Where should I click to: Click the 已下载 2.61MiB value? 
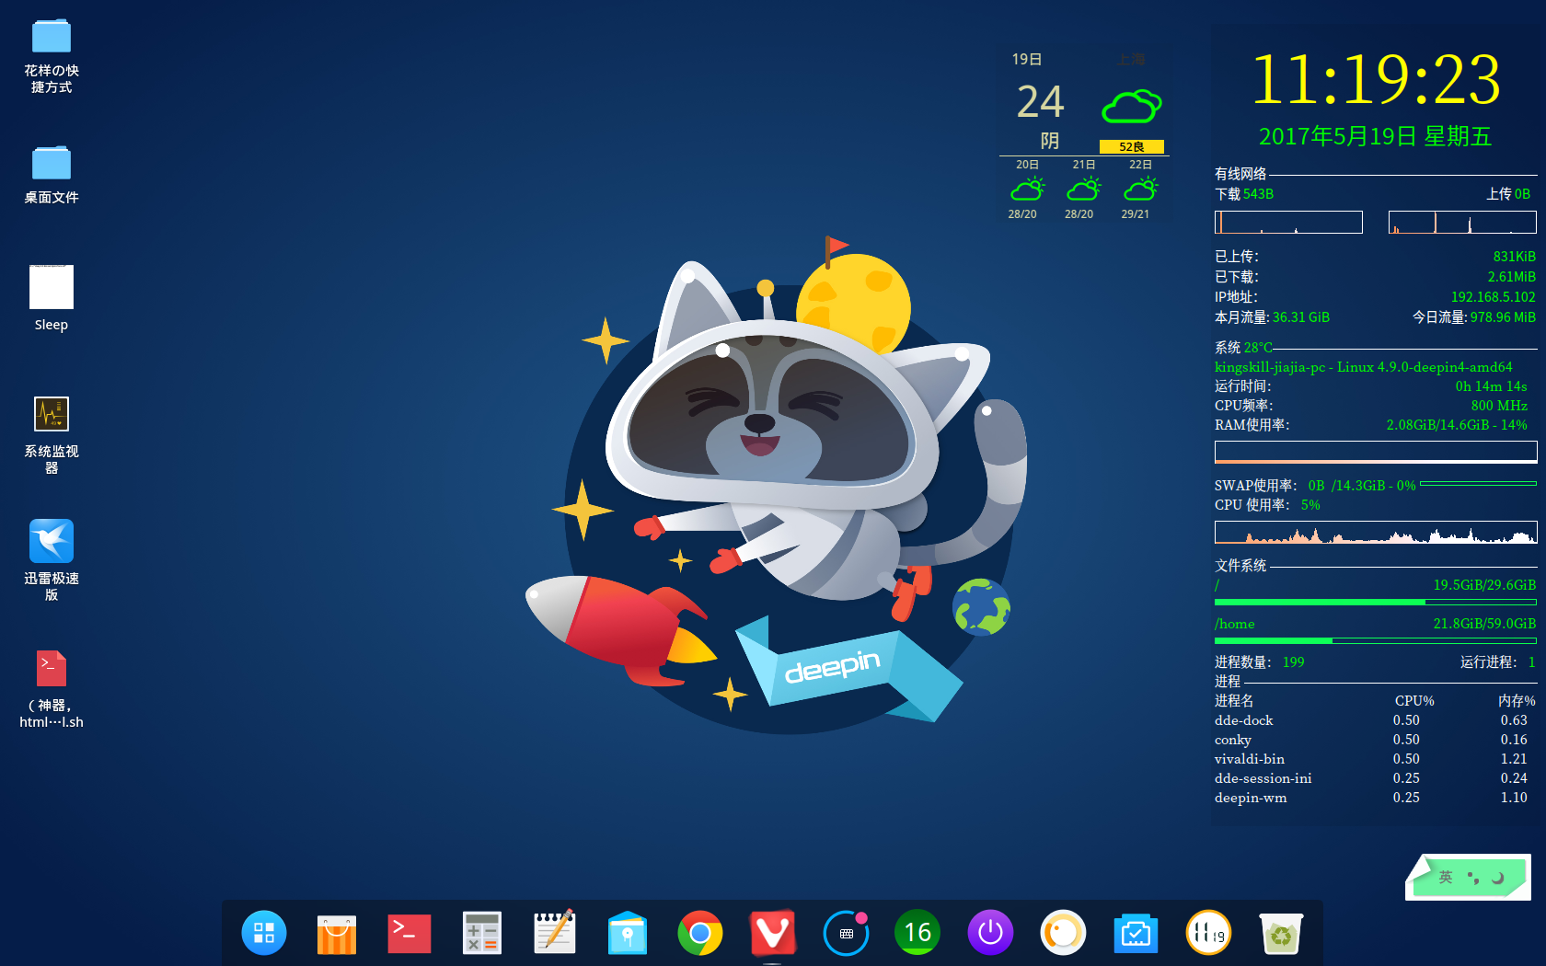(1512, 277)
